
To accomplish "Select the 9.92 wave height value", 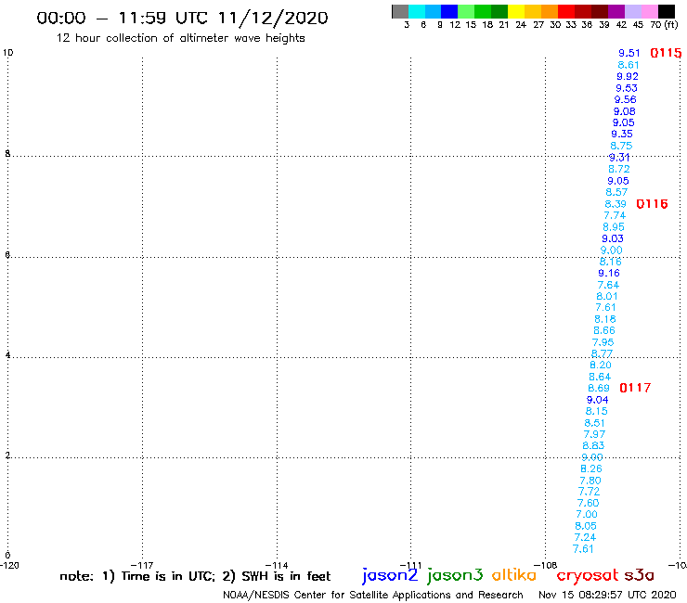I will coord(628,76).
